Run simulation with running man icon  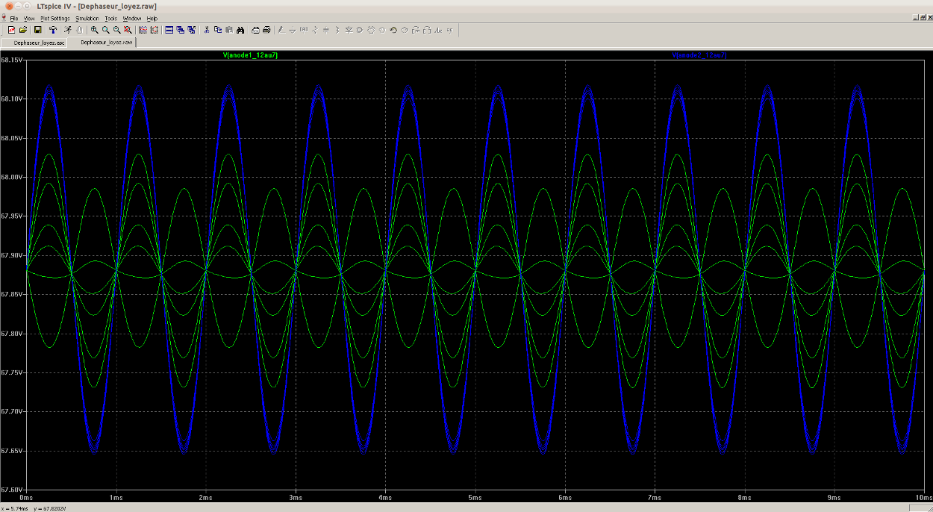(x=67, y=30)
